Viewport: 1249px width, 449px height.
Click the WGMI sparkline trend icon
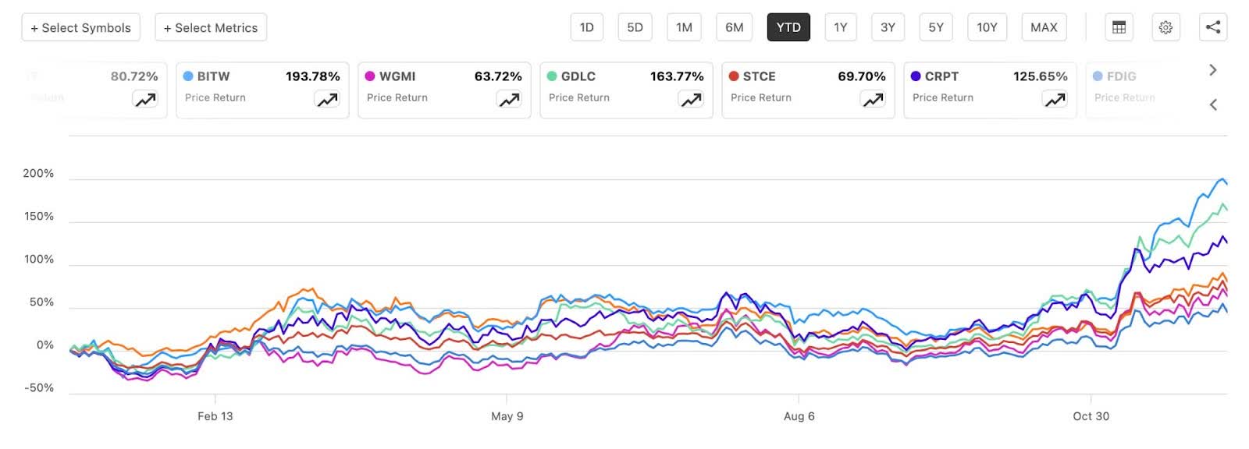510,99
